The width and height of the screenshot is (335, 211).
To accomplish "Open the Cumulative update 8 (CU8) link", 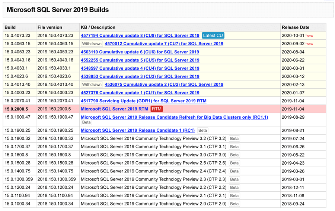I will pos(140,36).
